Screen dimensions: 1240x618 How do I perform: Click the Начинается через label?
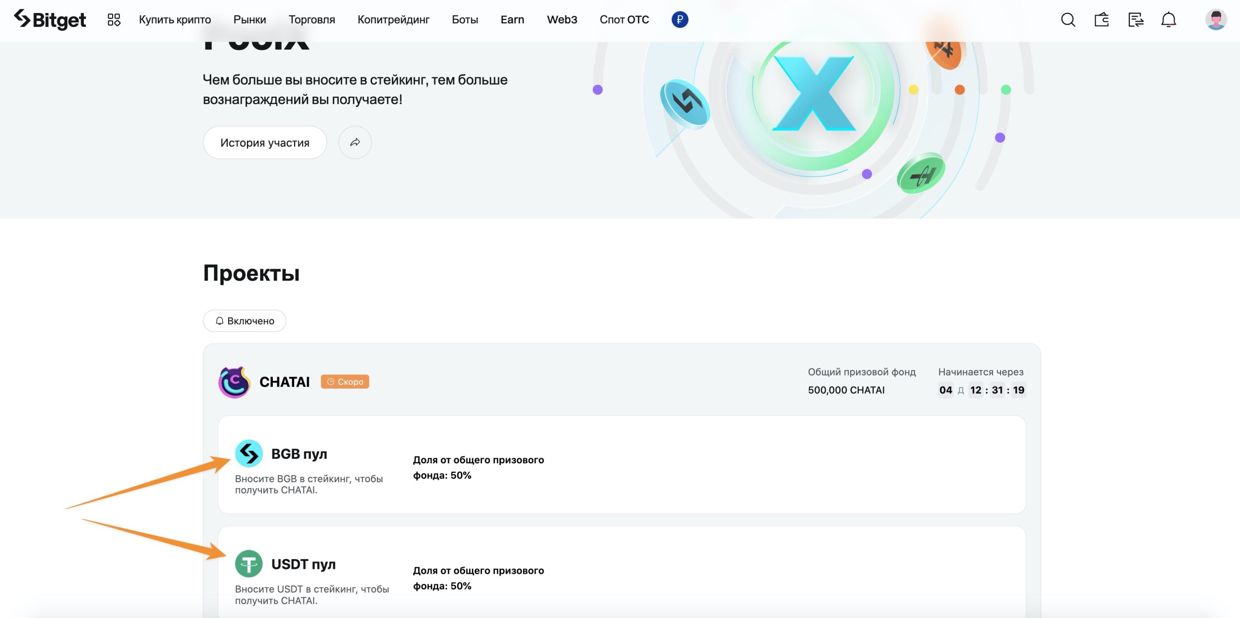981,372
